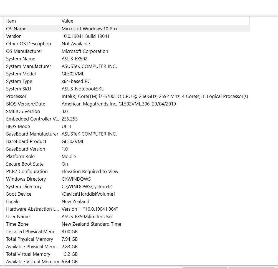This screenshot has width=278, height=268.
Task: Select the Mobile value
Action: point(69,156)
